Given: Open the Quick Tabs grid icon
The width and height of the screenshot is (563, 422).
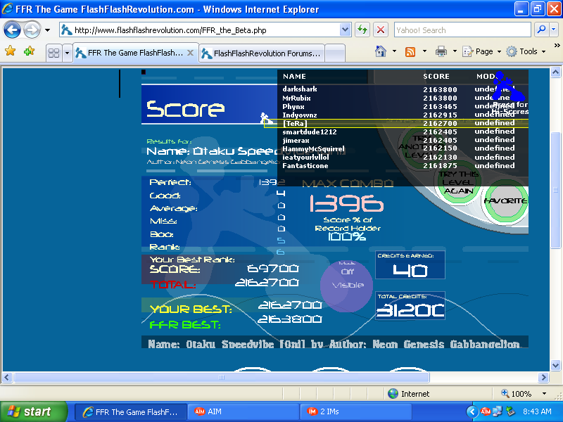Looking at the screenshot, I should [53, 53].
